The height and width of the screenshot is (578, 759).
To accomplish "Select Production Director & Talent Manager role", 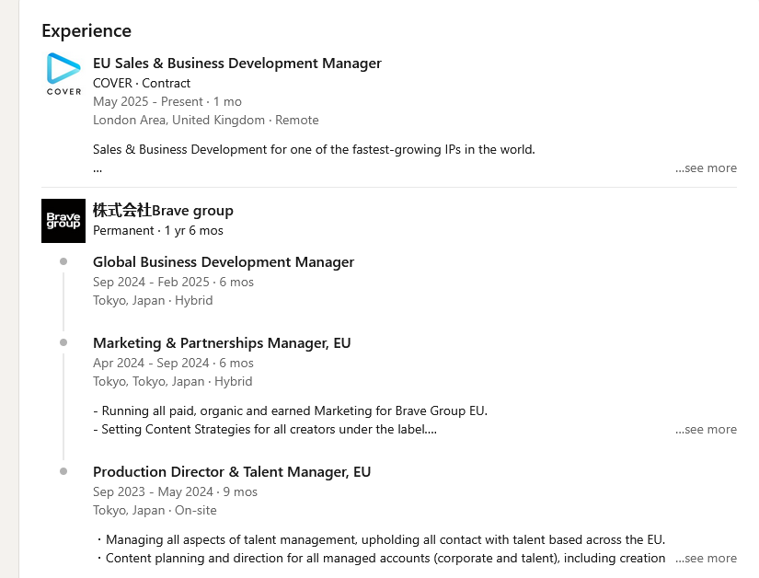I will pyautogui.click(x=232, y=471).
